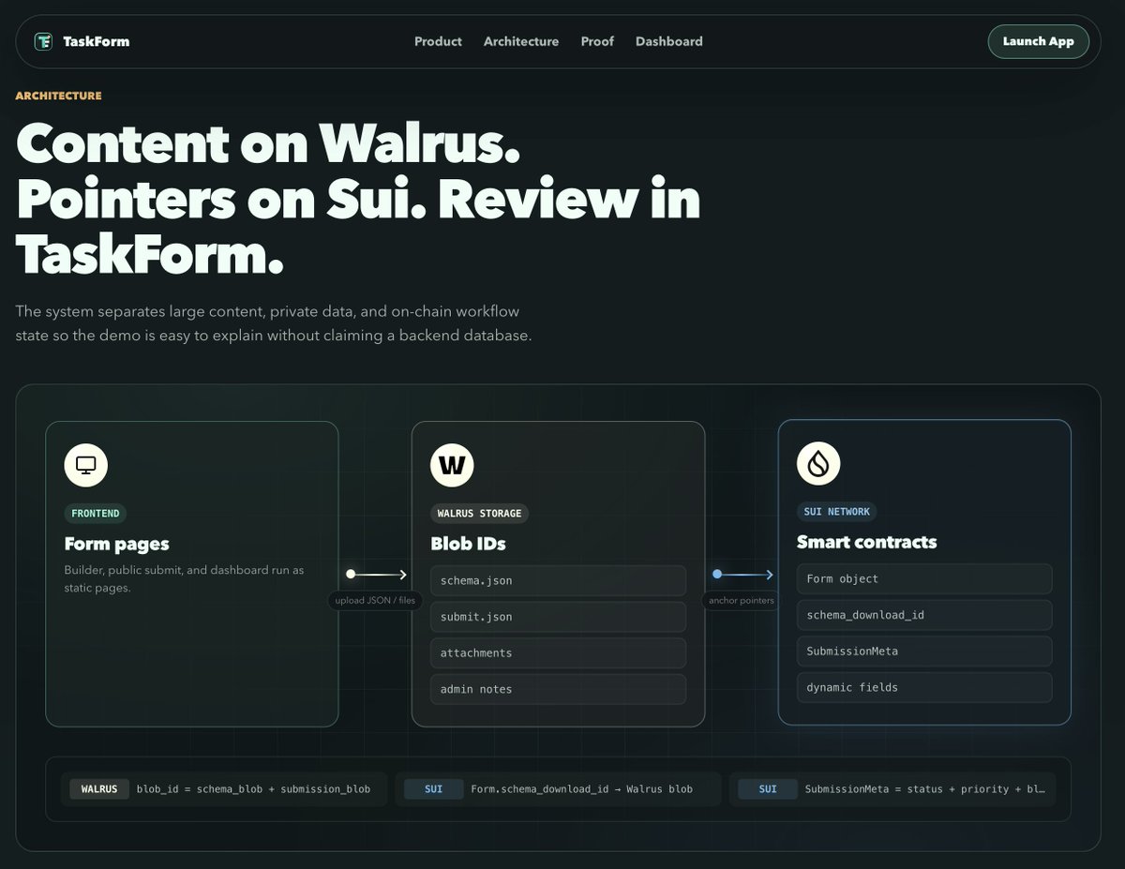Click the 'Builder, public submit, and dashboard' description
1125x869 pixels.
point(184,578)
